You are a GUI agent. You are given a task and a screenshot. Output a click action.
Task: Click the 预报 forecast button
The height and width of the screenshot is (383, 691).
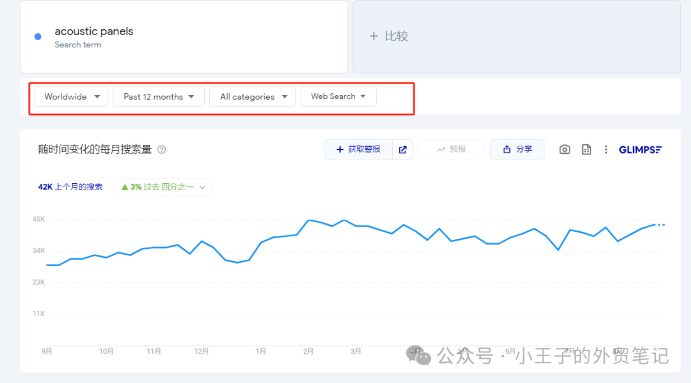[x=451, y=149]
